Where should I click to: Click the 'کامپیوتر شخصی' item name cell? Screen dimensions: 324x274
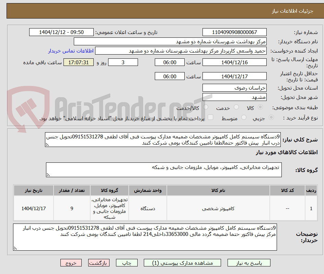click(218, 208)
